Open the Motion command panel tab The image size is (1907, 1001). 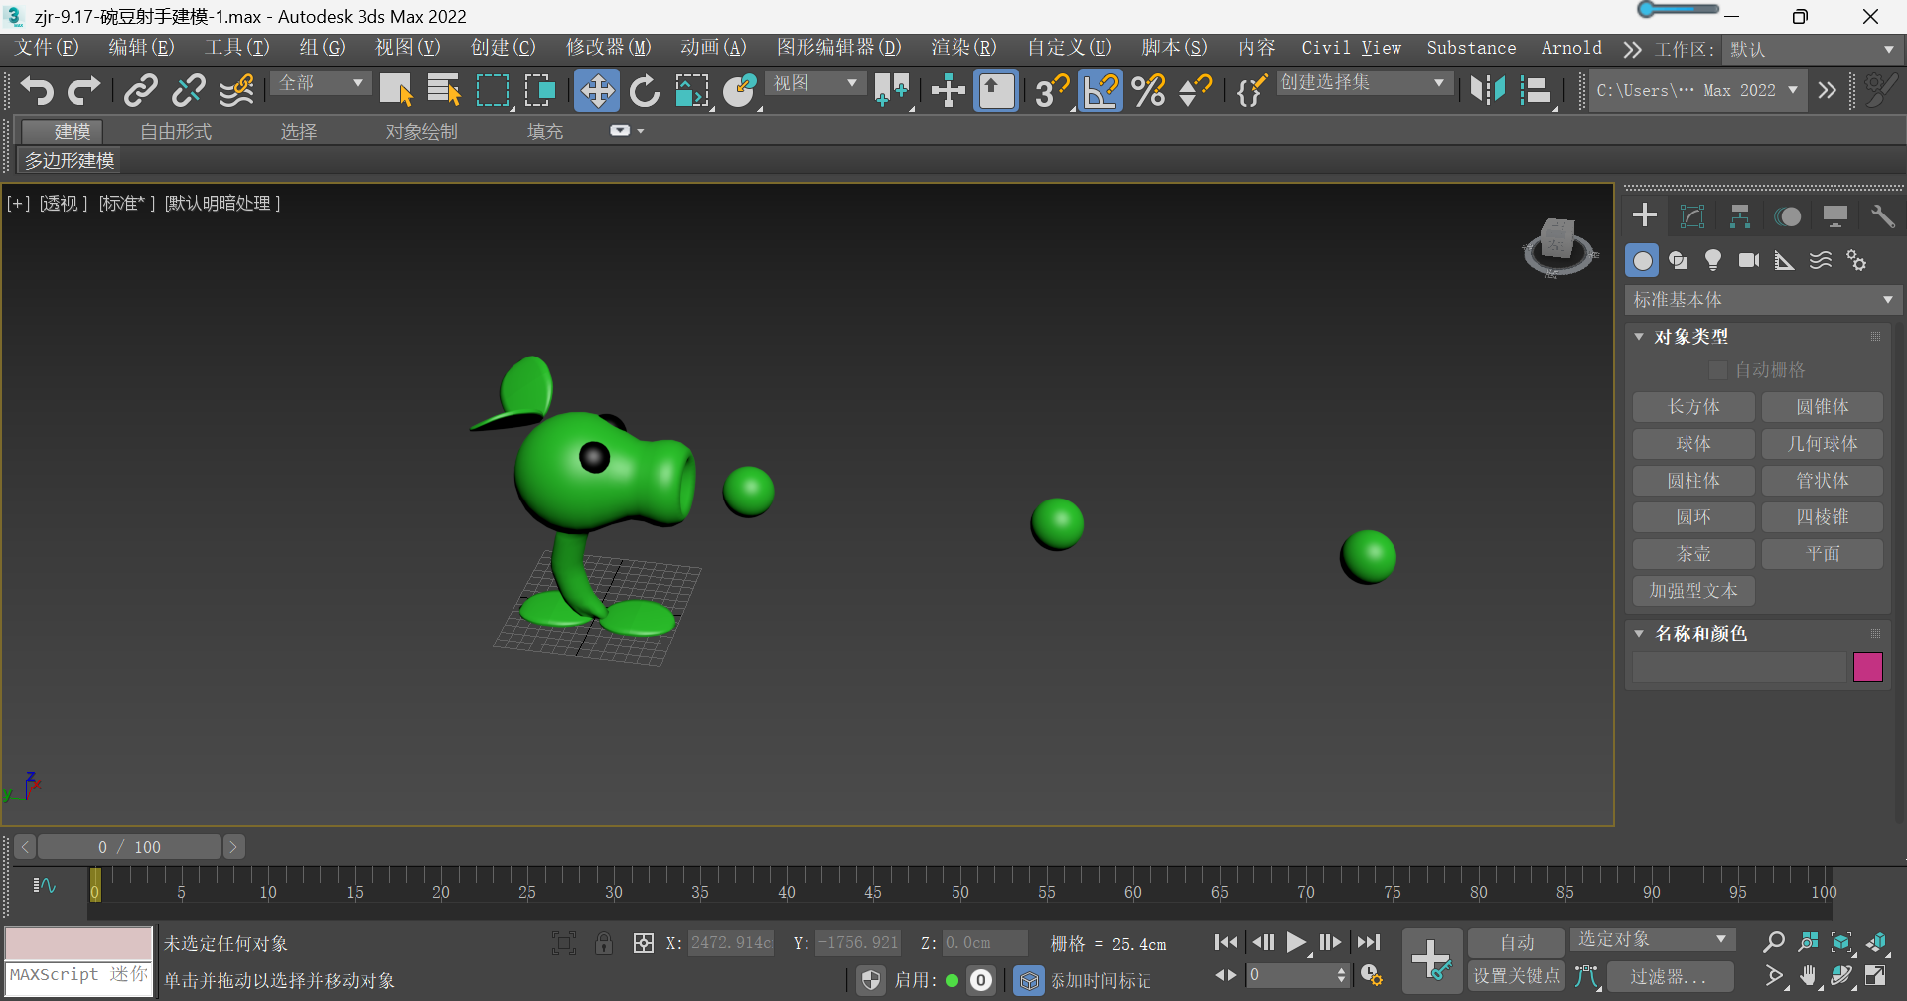point(1788,215)
